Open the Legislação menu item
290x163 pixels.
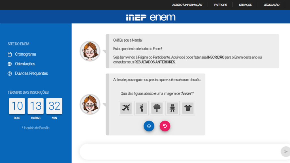click(272, 5)
